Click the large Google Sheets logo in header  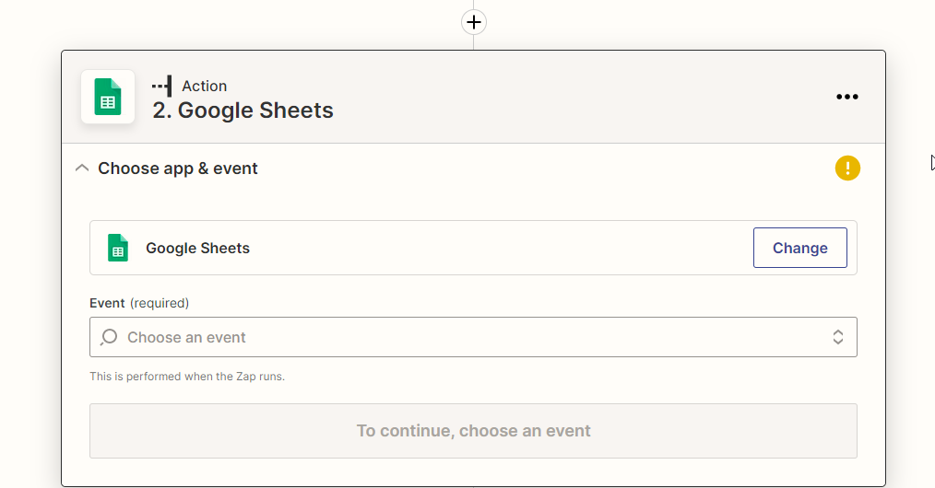108,97
